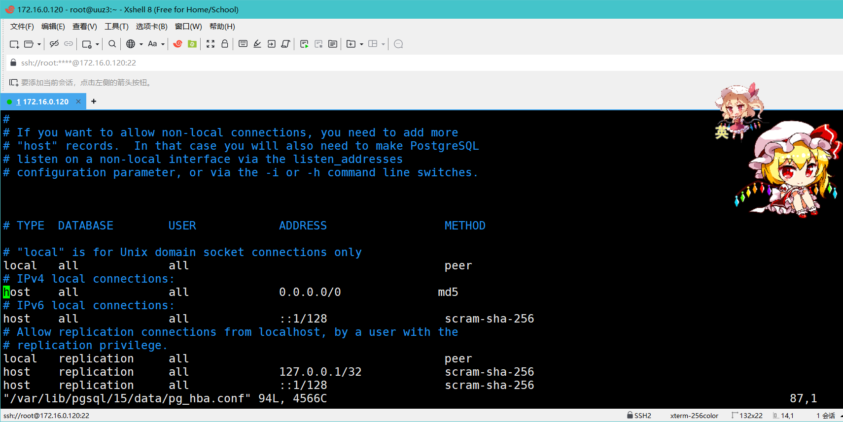Click the # TYPE column header text
This screenshot has height=422, width=843.
tap(24, 226)
